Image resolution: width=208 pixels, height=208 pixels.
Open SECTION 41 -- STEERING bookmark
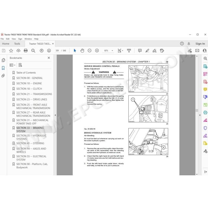[x=30, y=143]
